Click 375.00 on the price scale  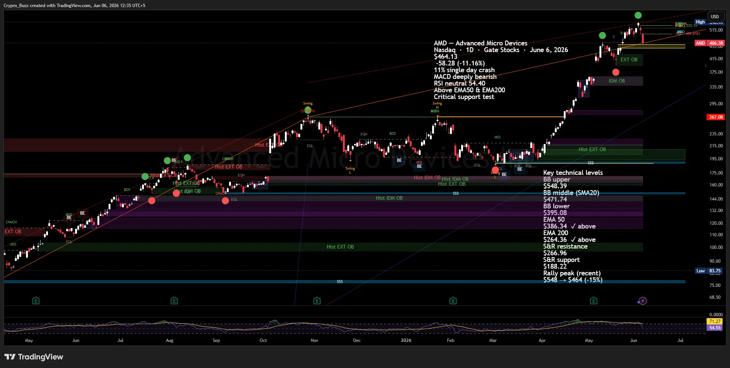716,72
